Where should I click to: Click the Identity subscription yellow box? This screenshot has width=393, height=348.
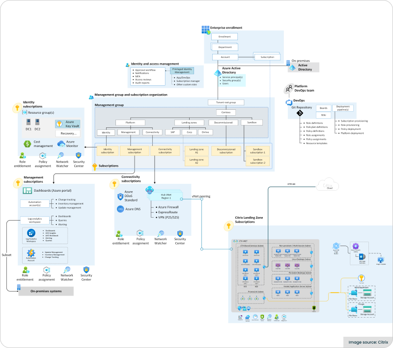(108, 151)
